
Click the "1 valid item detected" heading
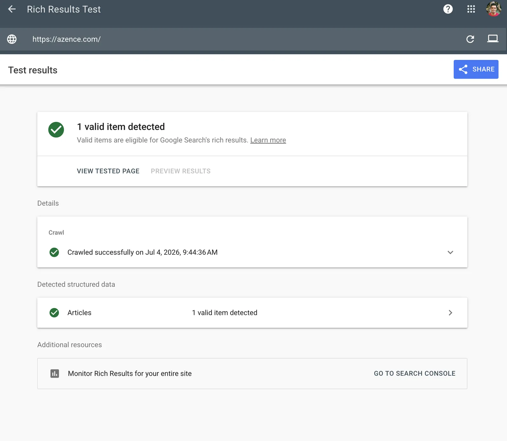point(121,127)
